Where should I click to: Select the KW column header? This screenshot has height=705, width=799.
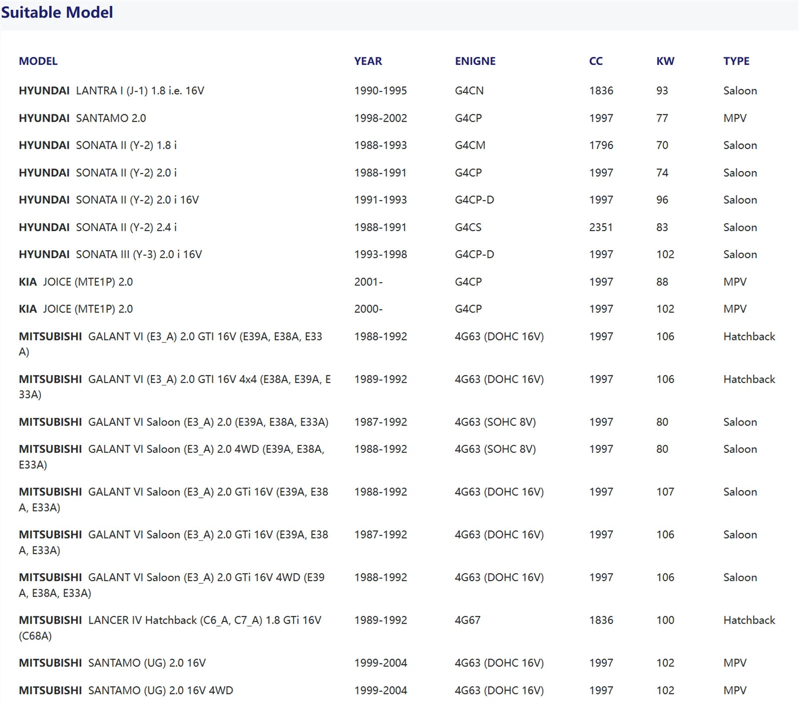(x=665, y=61)
